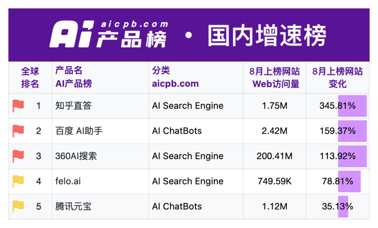This screenshot has width=378, height=228.
Task: Click AI Search Engine in 知乎直答 row
Action: 187,106
